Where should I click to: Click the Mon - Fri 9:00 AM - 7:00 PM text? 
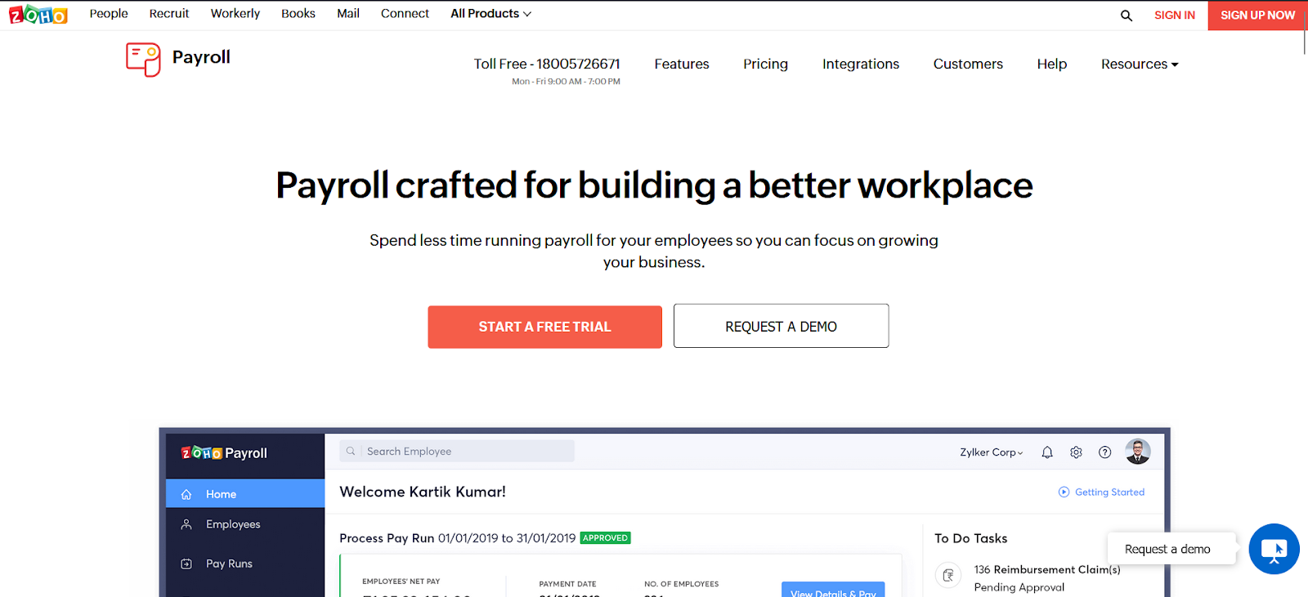click(566, 82)
